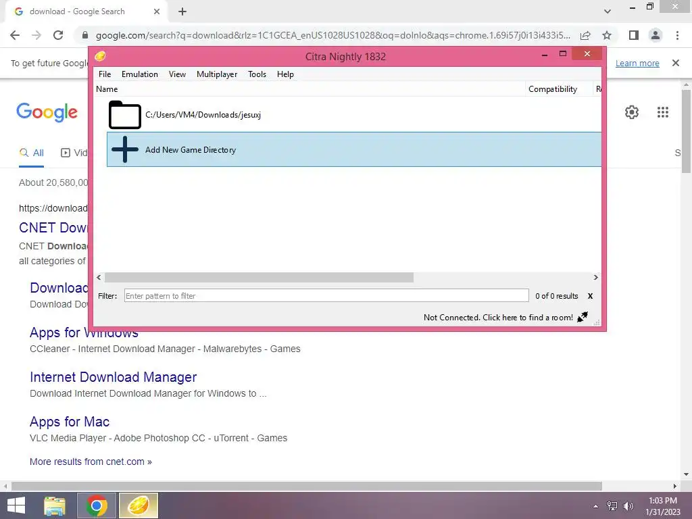Open Chrome profile avatar

[x=656, y=35]
